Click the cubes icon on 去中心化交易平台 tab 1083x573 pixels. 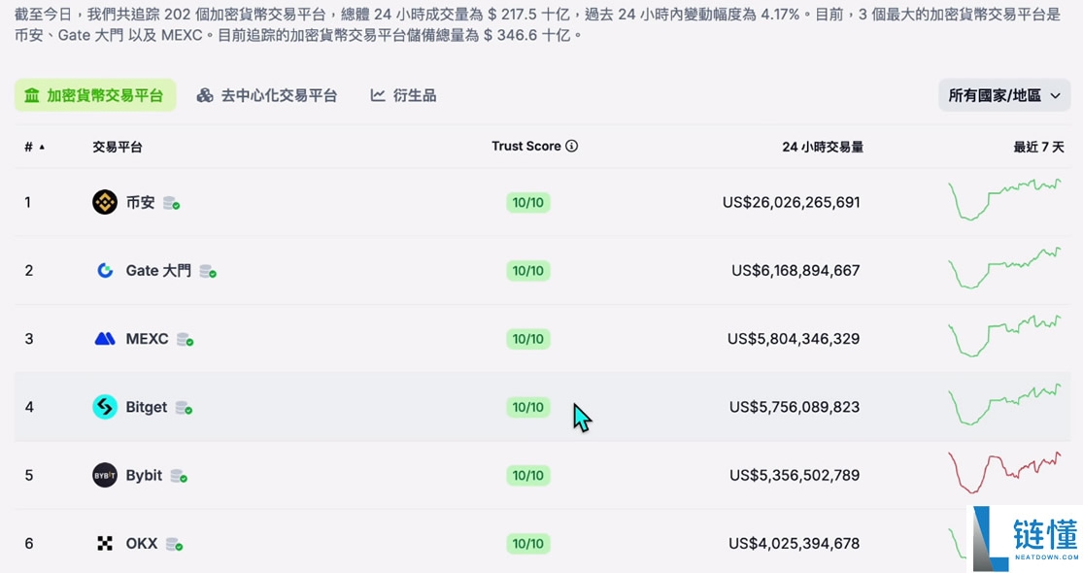tap(204, 95)
